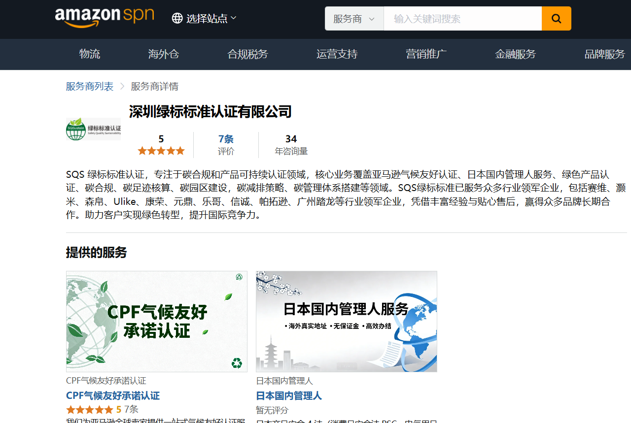The width and height of the screenshot is (631, 423).
Task: Open the 选择站点 site selector dropdown
Action: (204, 19)
